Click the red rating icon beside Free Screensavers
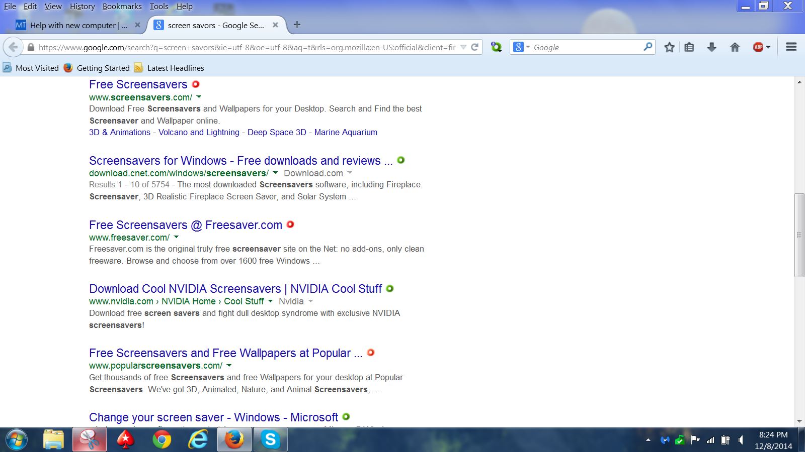805x452 pixels. [196, 84]
